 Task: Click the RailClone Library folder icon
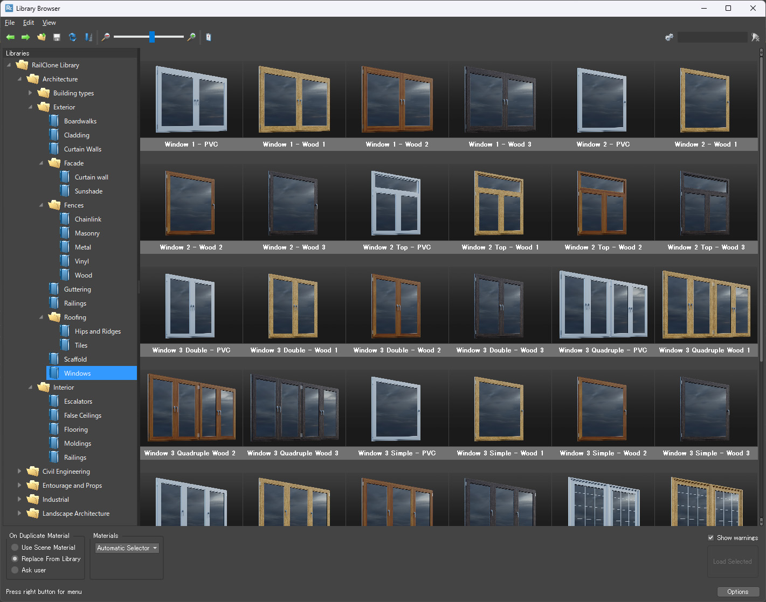[x=22, y=65]
